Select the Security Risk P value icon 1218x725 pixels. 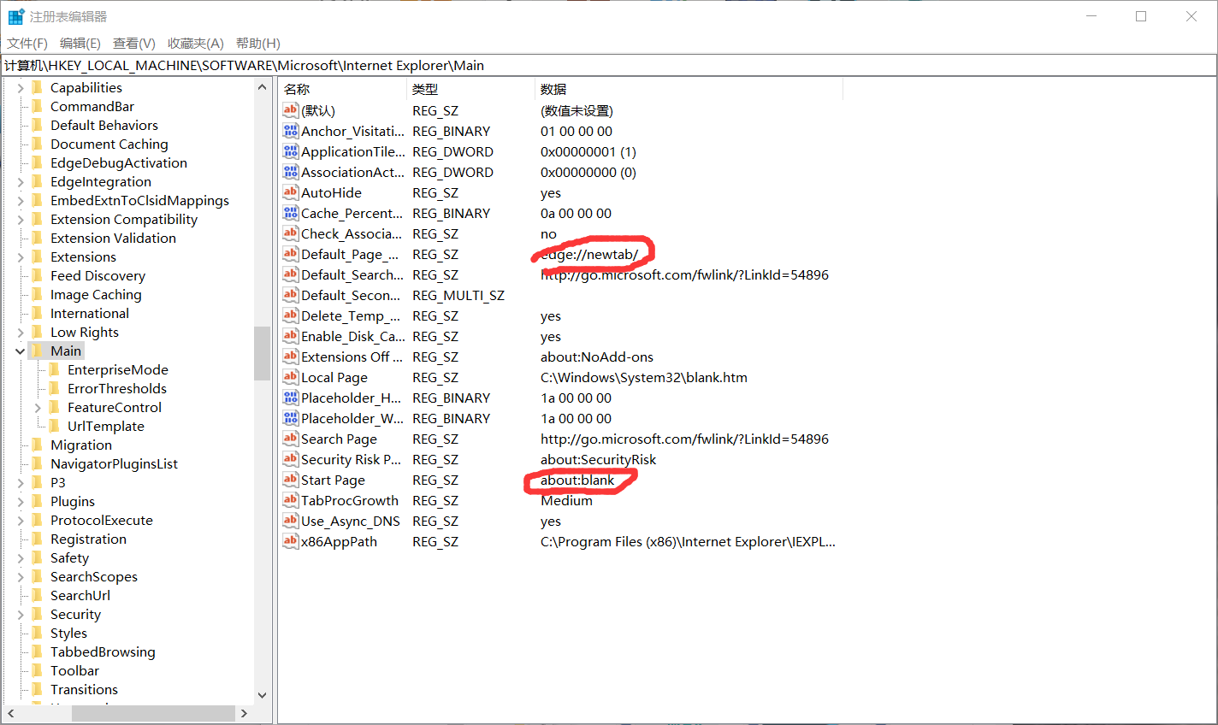pos(291,459)
